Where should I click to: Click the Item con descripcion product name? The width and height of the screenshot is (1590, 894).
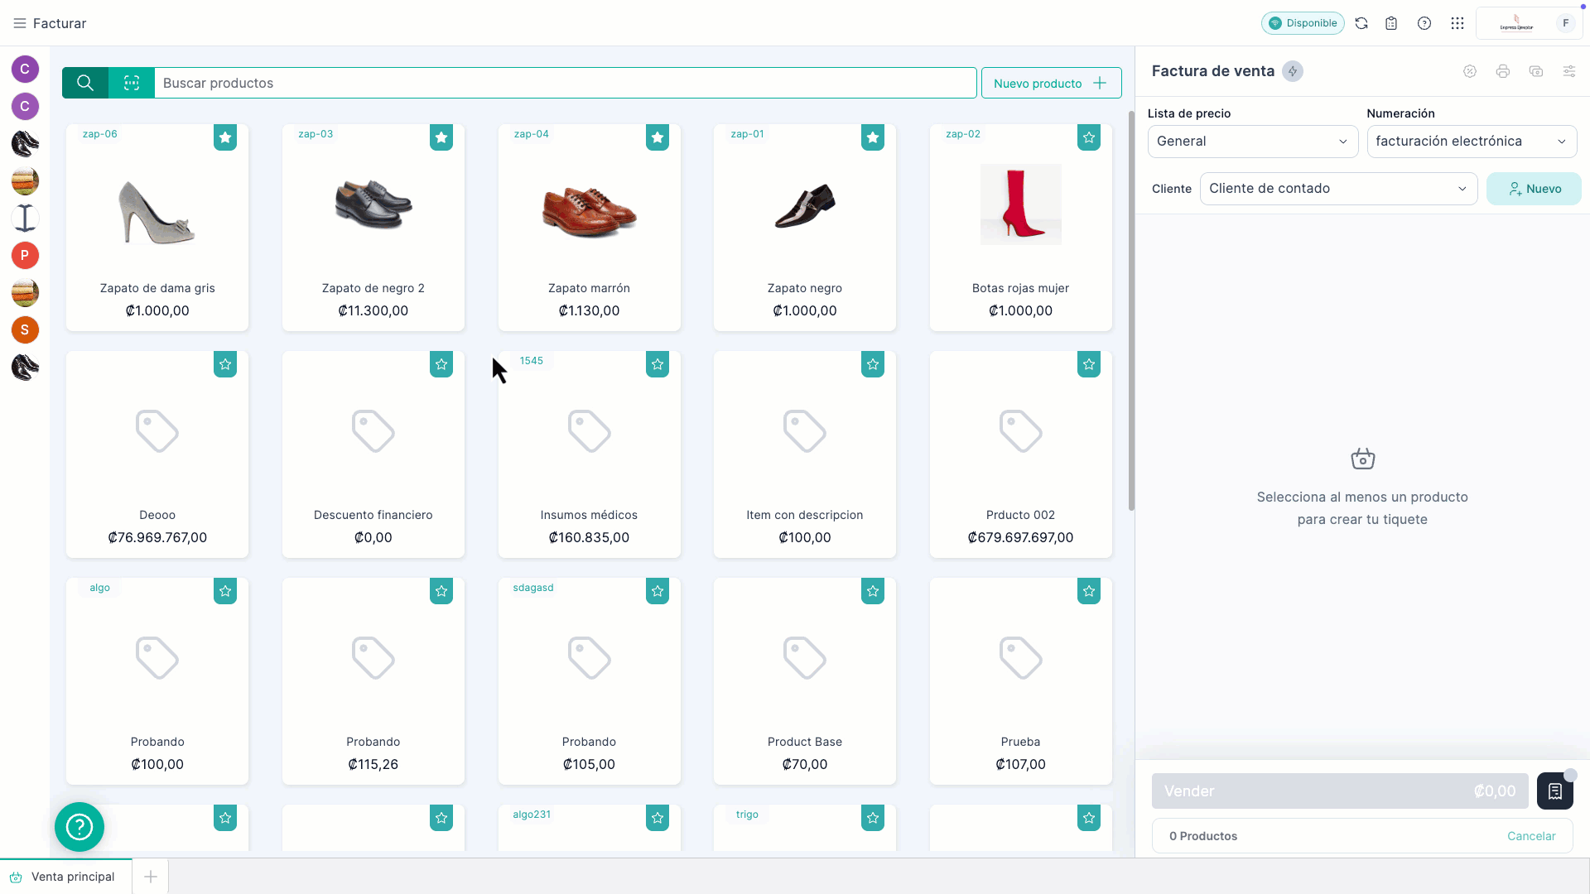[x=805, y=515]
